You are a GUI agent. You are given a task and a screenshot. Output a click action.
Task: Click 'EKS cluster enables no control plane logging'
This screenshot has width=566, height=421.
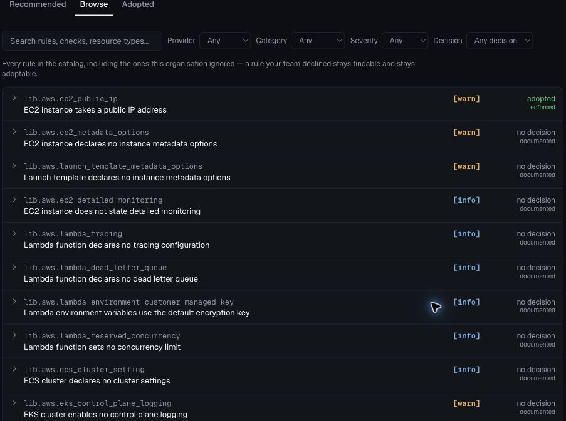point(105,415)
